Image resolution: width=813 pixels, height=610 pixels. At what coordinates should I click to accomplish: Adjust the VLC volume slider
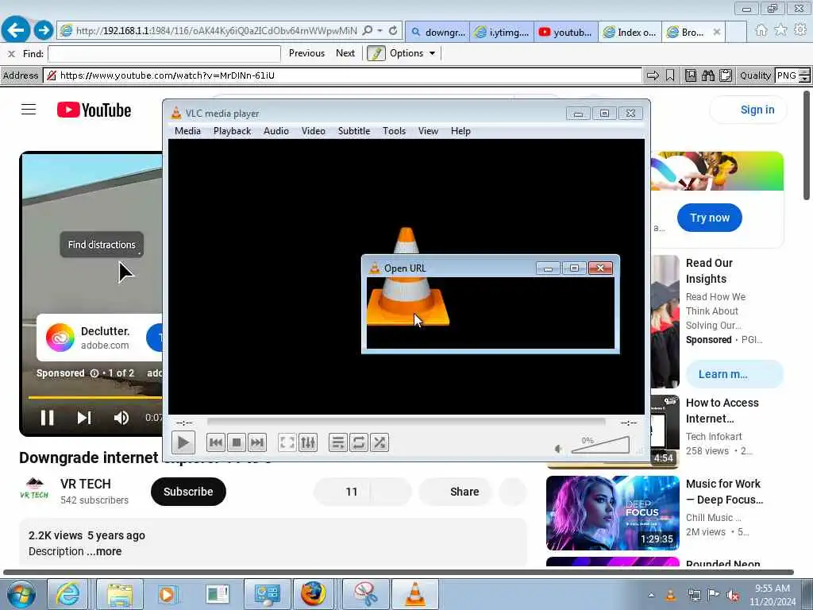600,445
